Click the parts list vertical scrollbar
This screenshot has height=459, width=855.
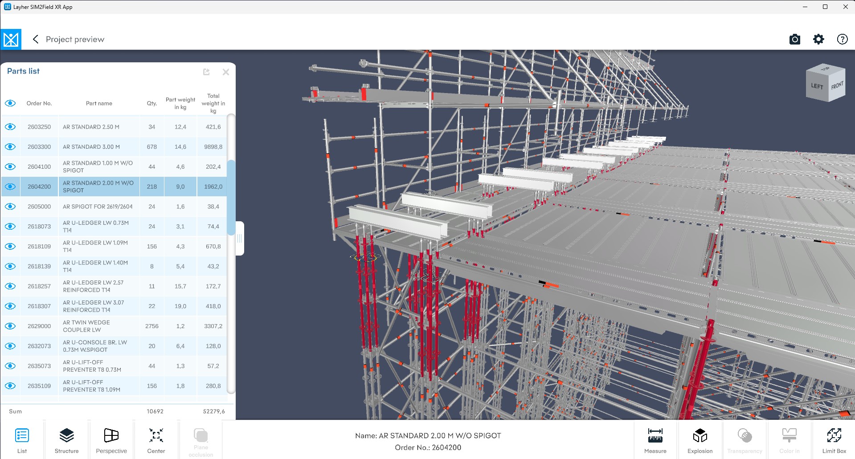pyautogui.click(x=231, y=198)
